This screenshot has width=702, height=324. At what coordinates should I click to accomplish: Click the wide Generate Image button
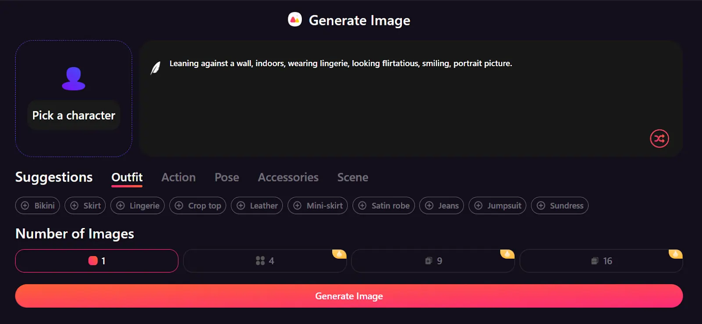(x=349, y=296)
